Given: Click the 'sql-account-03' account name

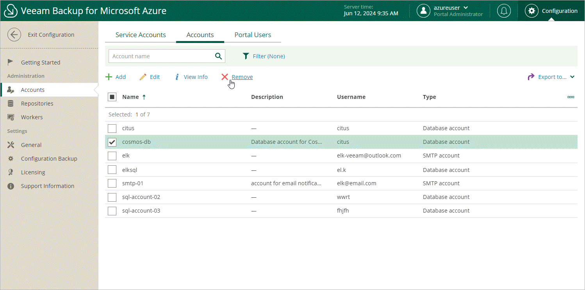Looking at the screenshot, I should click(x=141, y=211).
